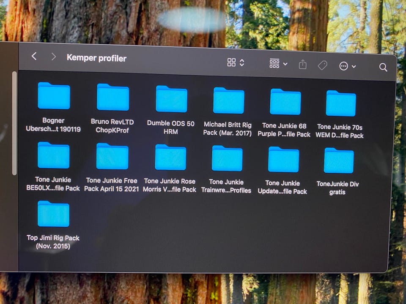Select Tone Junkie 68 Purple P...file Pack folder
The height and width of the screenshot is (304, 406).
coord(285,102)
